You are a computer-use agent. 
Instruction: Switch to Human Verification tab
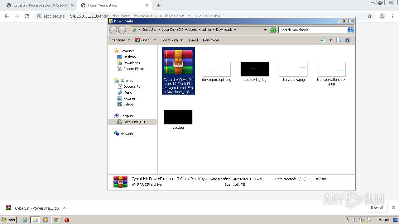tap(114, 5)
